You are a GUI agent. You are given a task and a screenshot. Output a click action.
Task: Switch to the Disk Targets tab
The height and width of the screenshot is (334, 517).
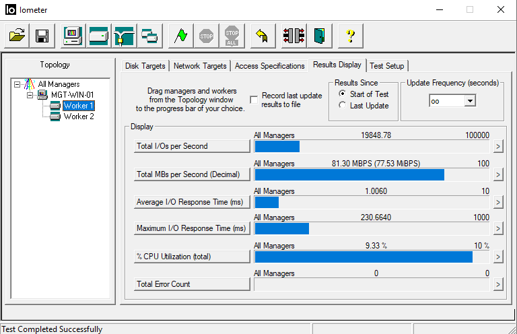click(145, 66)
